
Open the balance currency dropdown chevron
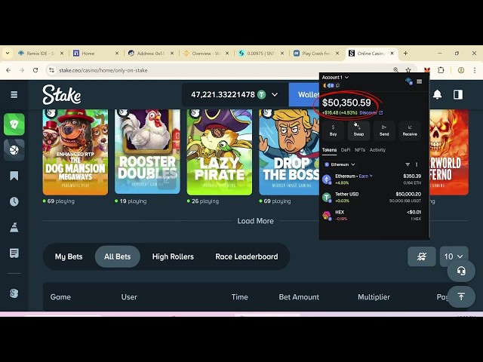[275, 95]
